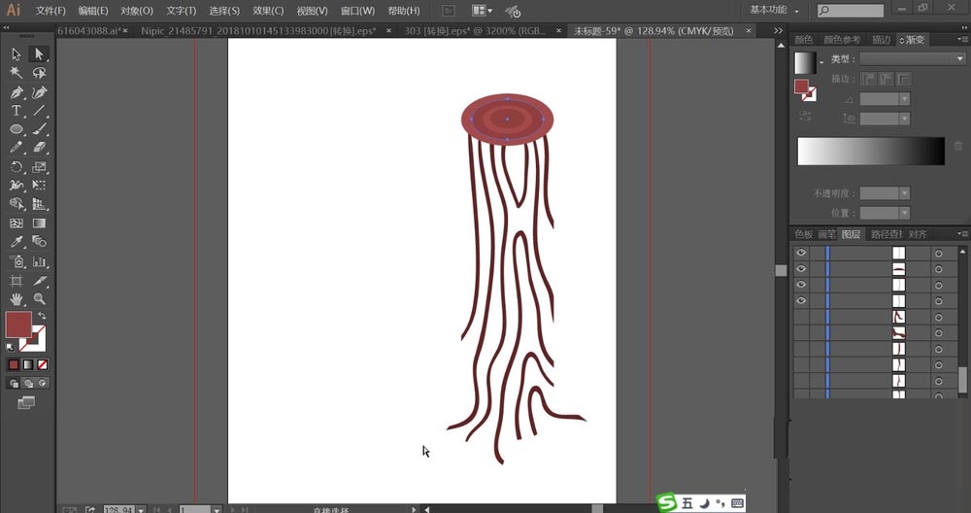Select the Pen tool
Image resolution: width=971 pixels, height=513 pixels.
pyautogui.click(x=17, y=92)
